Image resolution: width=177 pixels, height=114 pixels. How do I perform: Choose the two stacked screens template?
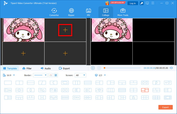31,83
